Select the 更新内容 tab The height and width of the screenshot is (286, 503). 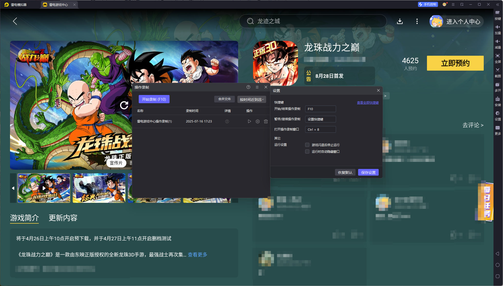63,218
